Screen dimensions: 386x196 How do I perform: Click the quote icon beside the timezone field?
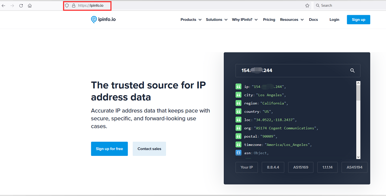(x=238, y=144)
